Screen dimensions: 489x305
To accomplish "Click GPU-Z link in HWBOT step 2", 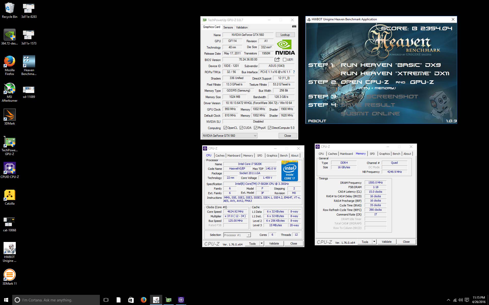I will (x=422, y=82).
